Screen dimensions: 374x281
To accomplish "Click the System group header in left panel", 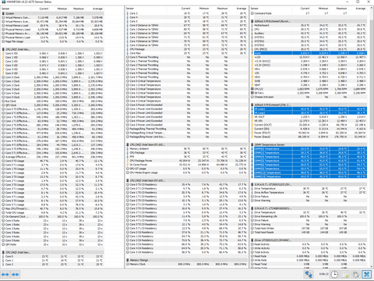I will (x=53, y=13).
